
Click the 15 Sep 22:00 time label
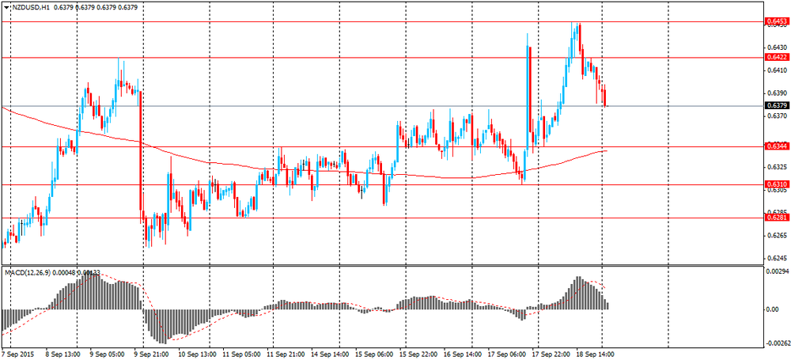(x=418, y=354)
